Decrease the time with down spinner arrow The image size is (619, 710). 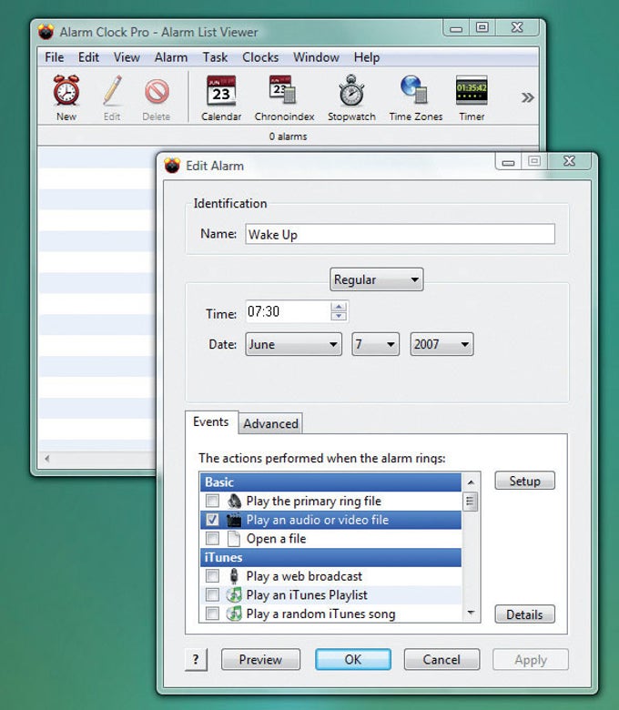[x=339, y=316]
